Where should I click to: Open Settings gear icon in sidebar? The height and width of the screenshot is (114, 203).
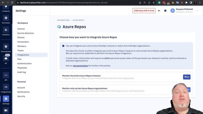(6, 99)
